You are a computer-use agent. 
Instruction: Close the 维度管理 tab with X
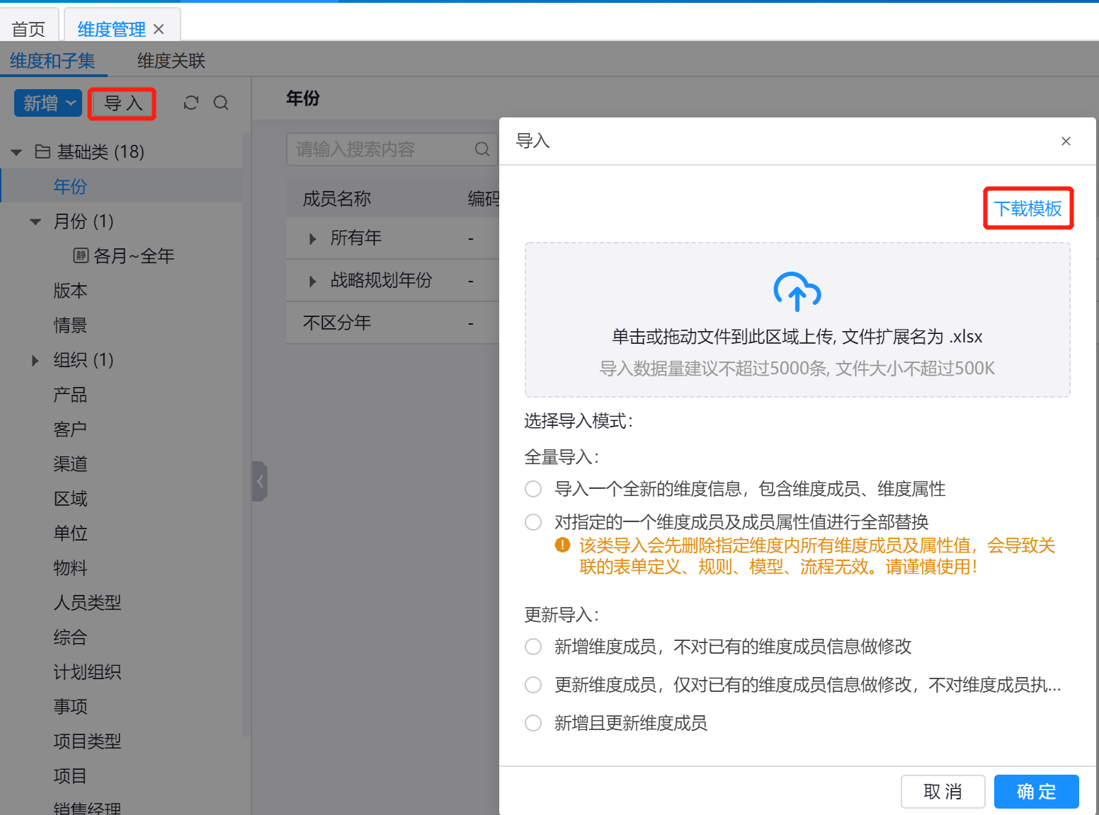tap(159, 29)
